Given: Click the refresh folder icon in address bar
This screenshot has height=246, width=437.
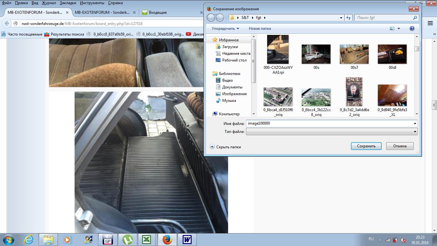Looking at the screenshot, I should click(x=348, y=18).
